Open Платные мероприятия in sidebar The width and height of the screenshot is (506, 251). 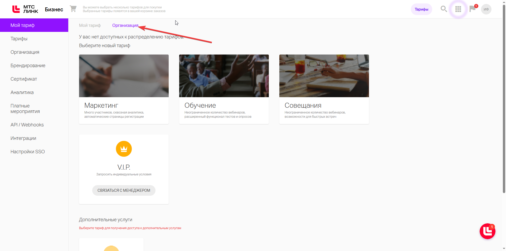34,109
